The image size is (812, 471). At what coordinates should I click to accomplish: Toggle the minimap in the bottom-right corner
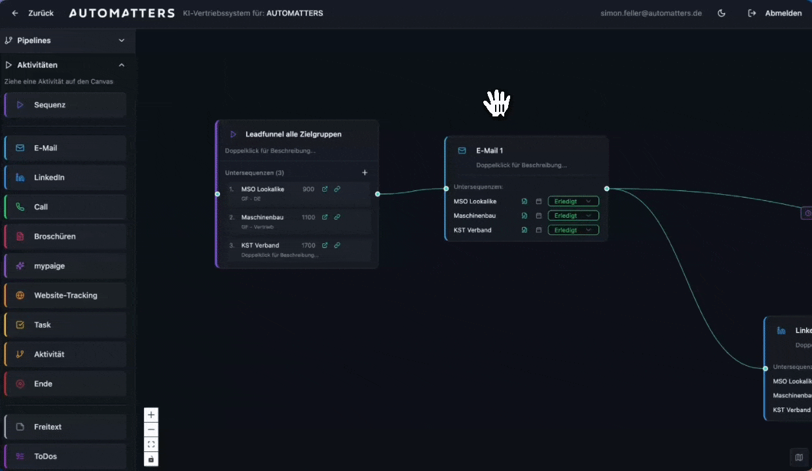coord(799,457)
